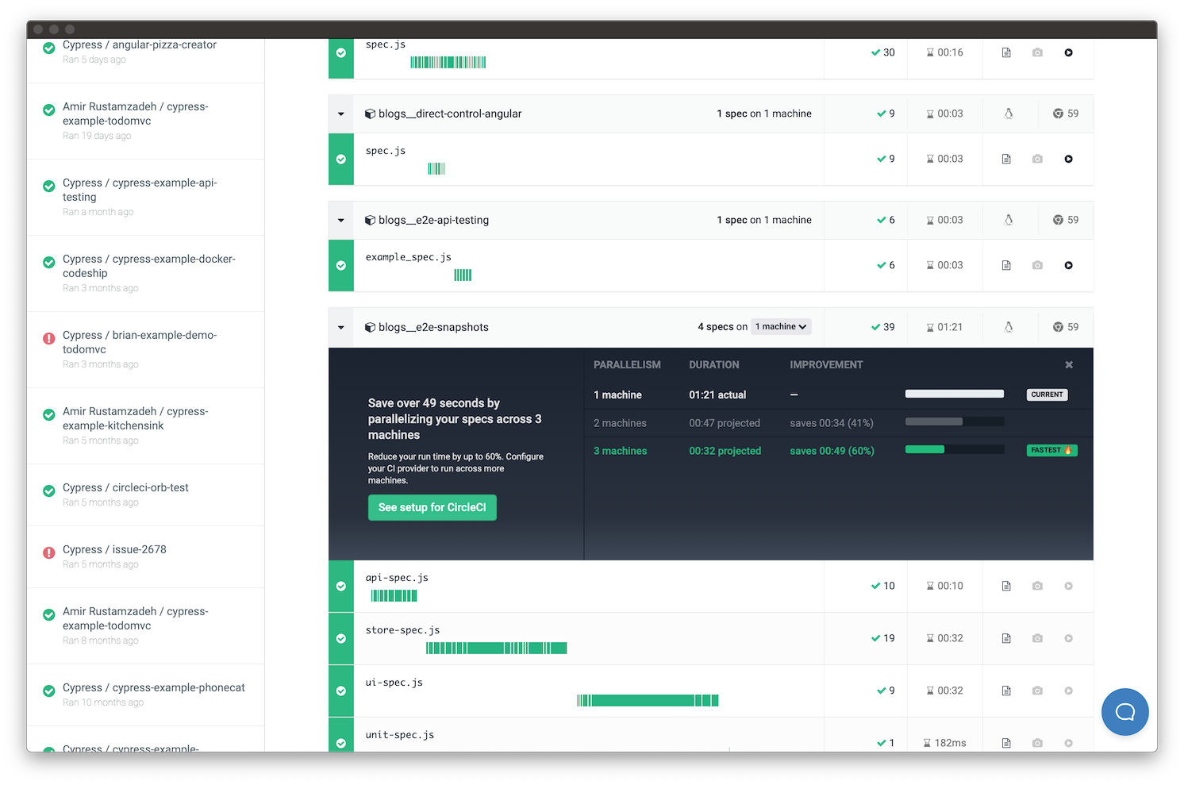This screenshot has width=1184, height=785.
Task: Click the store-spec.js green timeline bar
Action: (x=496, y=648)
